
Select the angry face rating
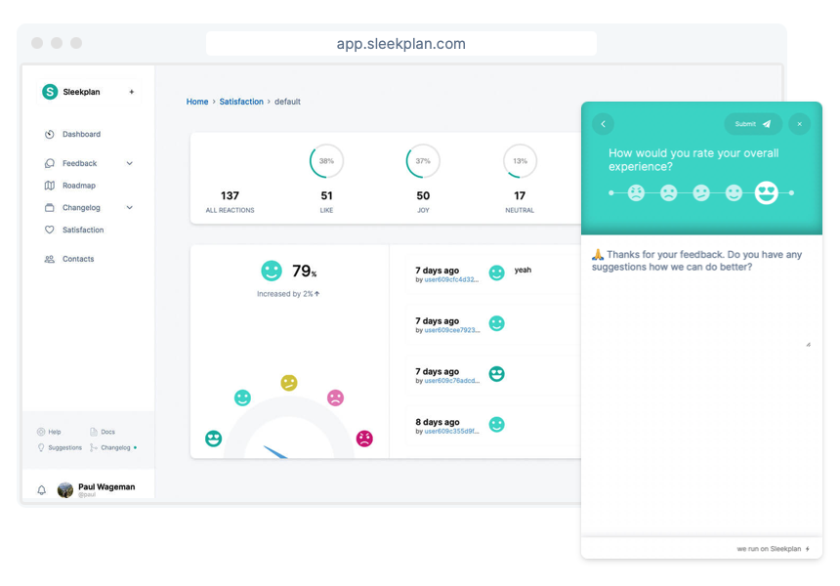(x=635, y=193)
